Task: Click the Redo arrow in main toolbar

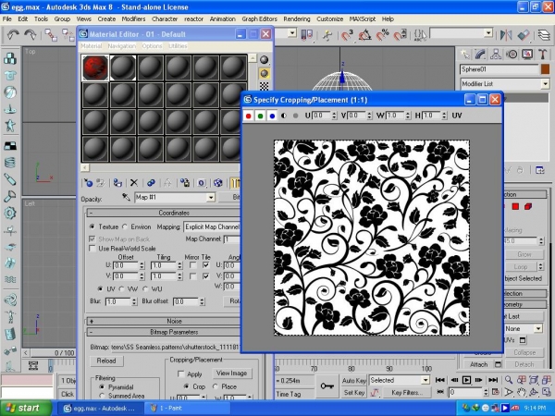Action: click(31, 35)
